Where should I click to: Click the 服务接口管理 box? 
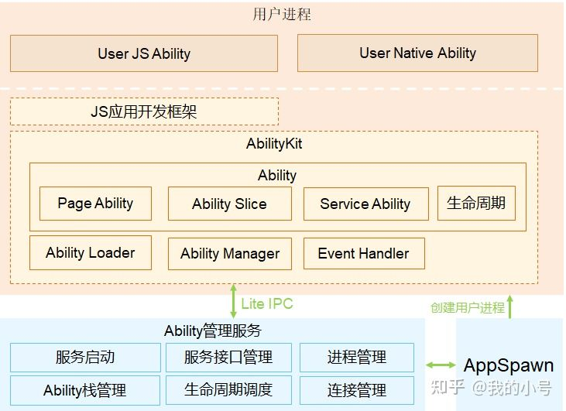228,358
